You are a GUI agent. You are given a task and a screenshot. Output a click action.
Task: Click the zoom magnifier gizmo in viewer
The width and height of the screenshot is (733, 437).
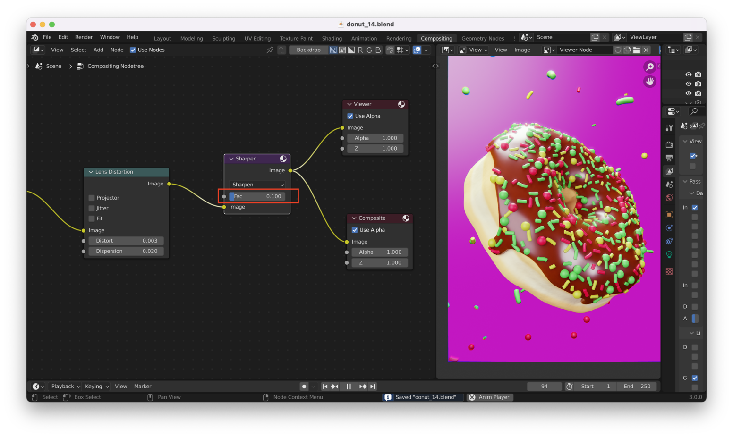(650, 67)
